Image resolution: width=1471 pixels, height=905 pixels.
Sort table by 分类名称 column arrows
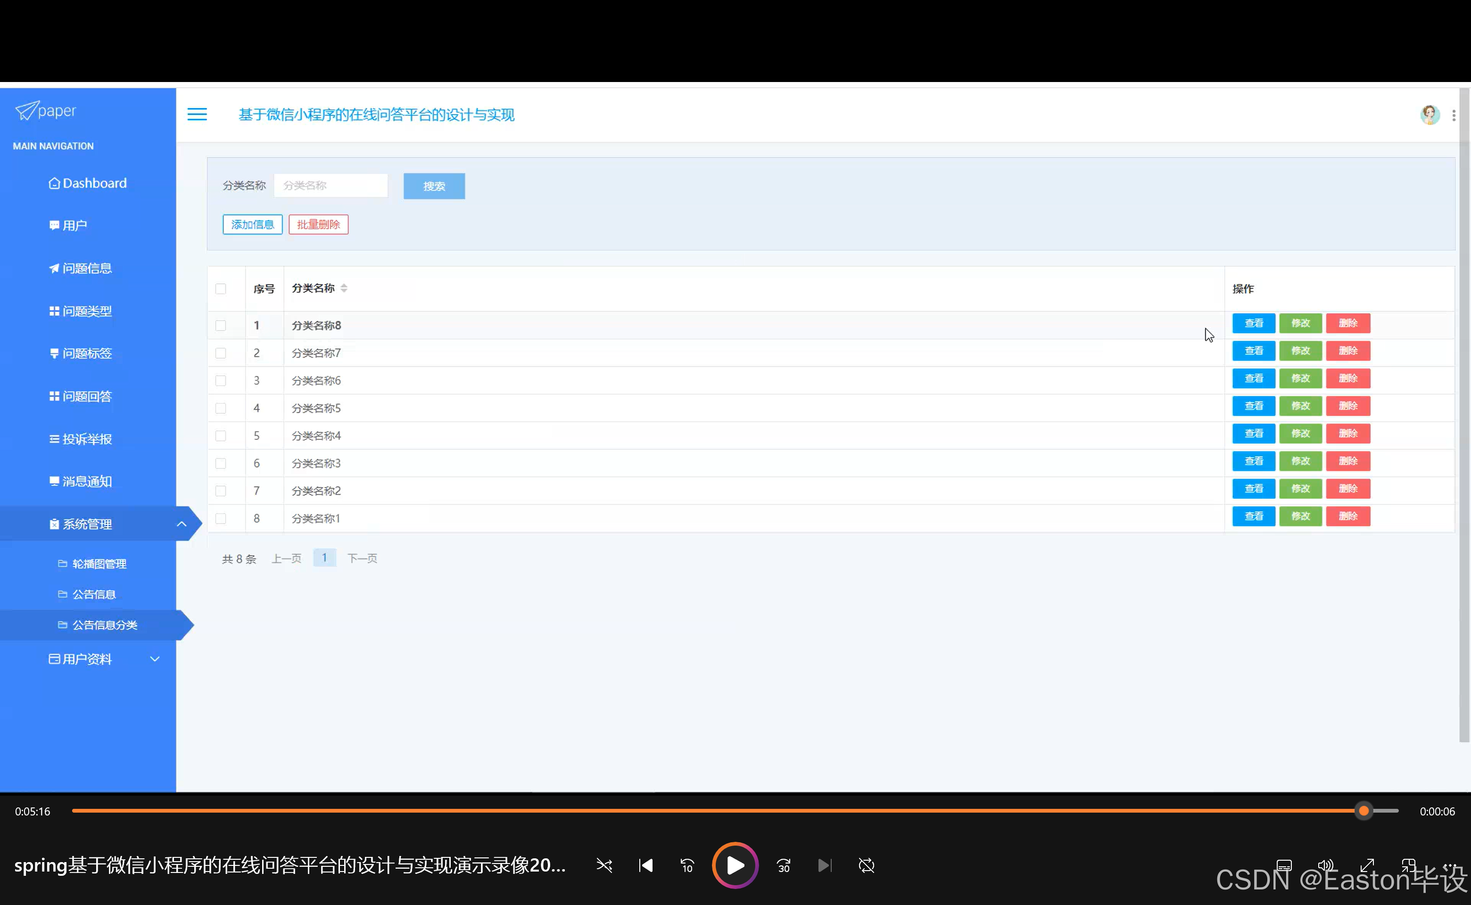pyautogui.click(x=344, y=288)
